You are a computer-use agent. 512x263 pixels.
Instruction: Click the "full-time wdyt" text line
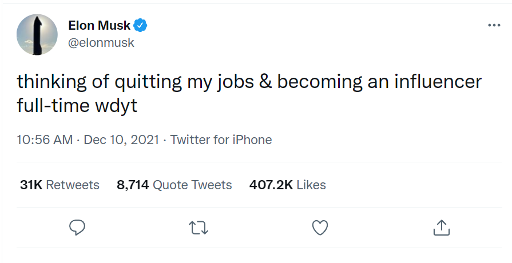pyautogui.click(x=77, y=106)
